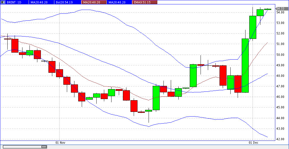Click the 44.00 price axis label
289x149 pixels.
280,118
